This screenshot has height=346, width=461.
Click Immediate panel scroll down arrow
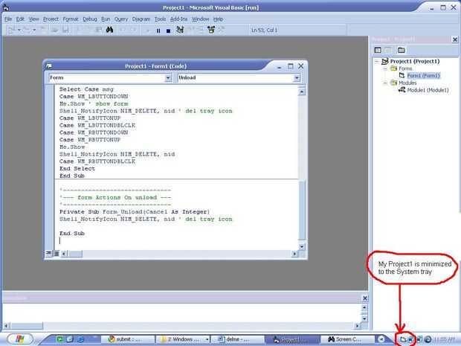point(364,318)
